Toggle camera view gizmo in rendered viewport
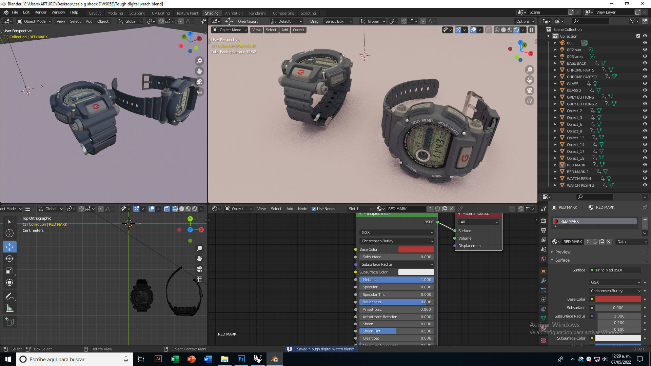This screenshot has height=366, width=651. click(x=529, y=90)
